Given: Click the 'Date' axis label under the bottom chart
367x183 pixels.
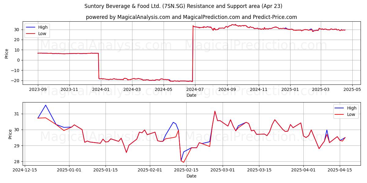Looking at the screenshot, I should pos(191,176).
